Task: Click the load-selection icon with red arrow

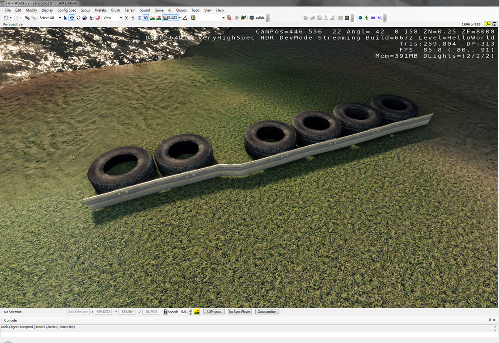Action: pyautogui.click(x=243, y=18)
